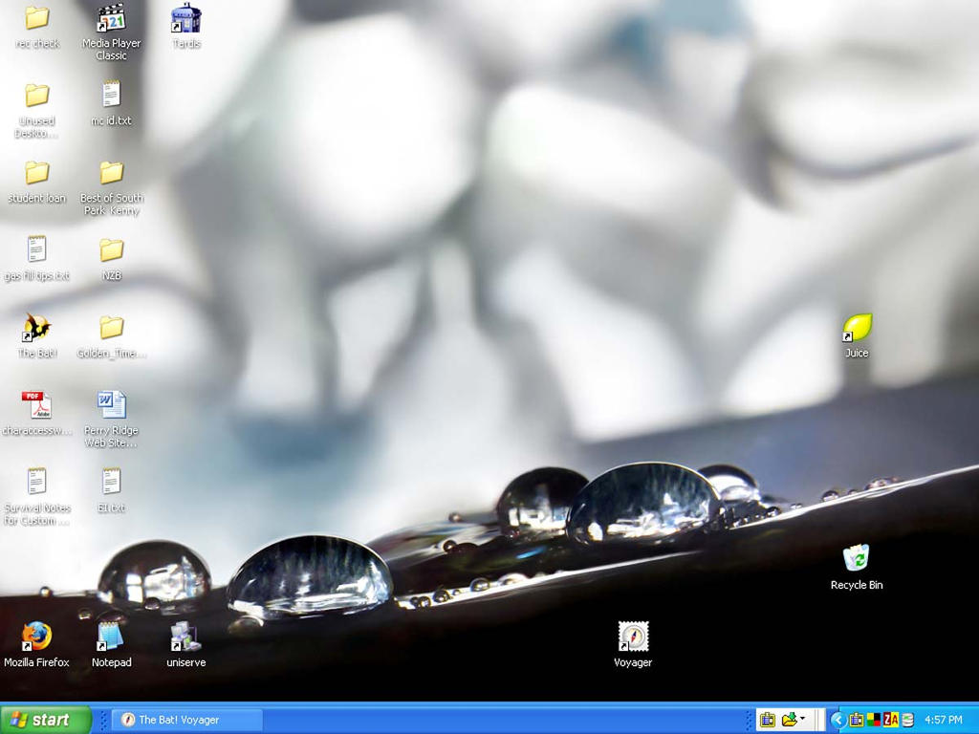979x734 pixels.
Task: Open the uniserve connection shortcut
Action: click(186, 645)
